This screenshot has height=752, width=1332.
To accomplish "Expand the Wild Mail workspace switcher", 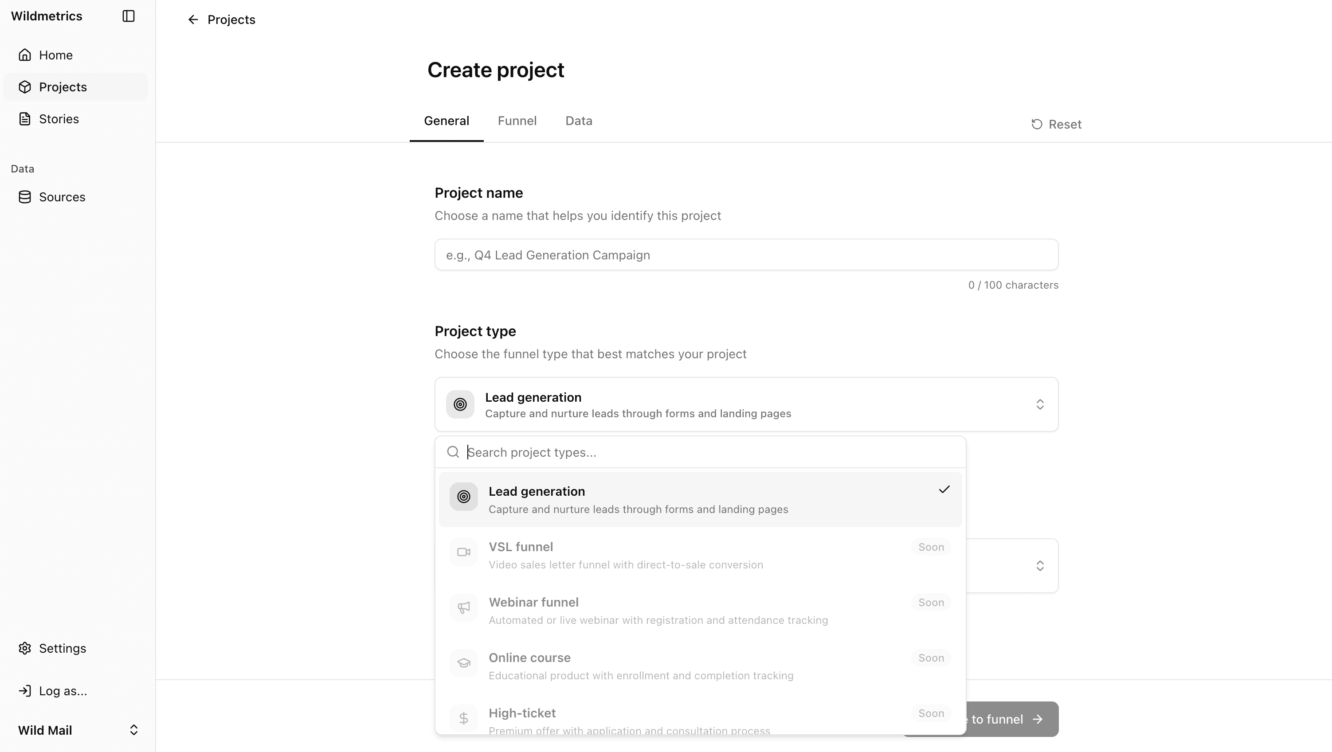I will pyautogui.click(x=133, y=730).
